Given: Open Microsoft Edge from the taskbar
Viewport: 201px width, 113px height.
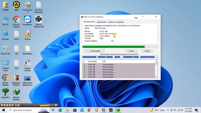Looking at the screenshot, I should tap(60, 110).
